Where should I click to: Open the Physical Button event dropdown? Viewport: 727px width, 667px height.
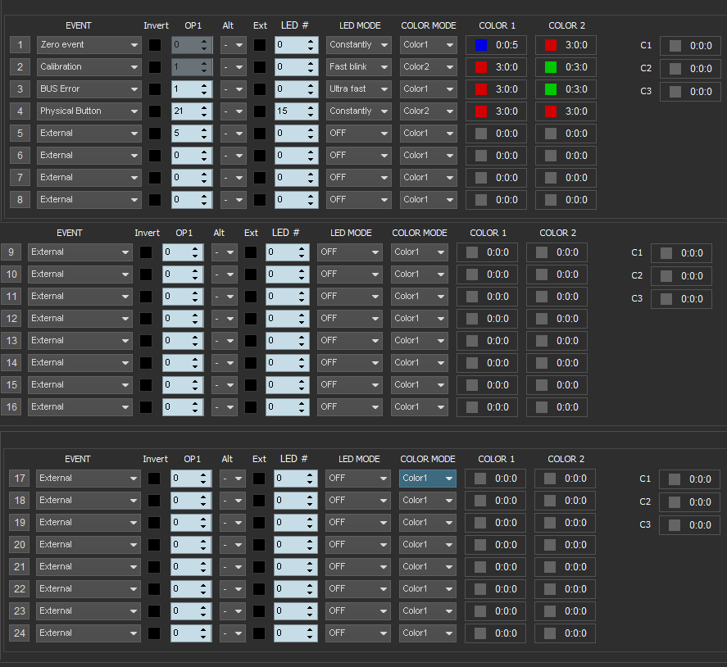(89, 111)
